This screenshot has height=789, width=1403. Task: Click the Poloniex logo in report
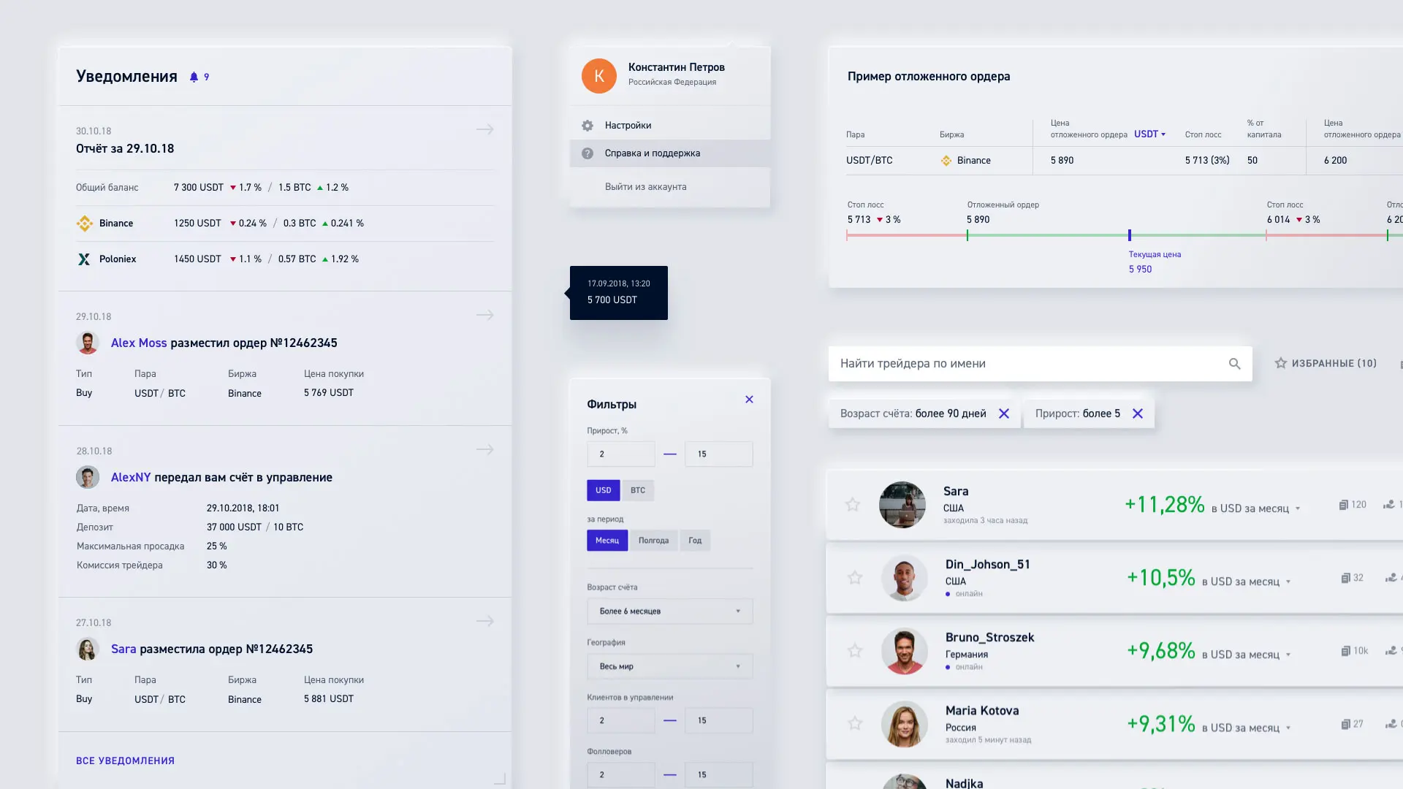(84, 259)
